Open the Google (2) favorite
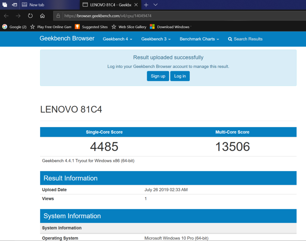This screenshot has width=306, height=241. pyautogui.click(x=14, y=27)
